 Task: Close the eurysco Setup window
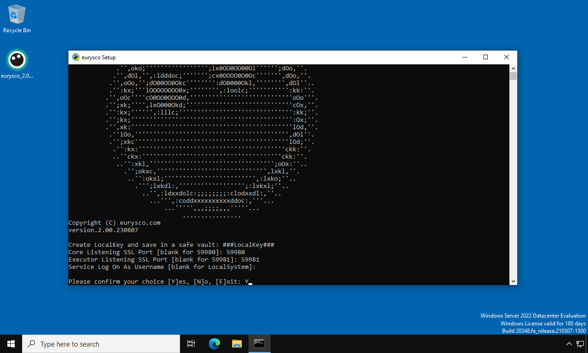507,57
